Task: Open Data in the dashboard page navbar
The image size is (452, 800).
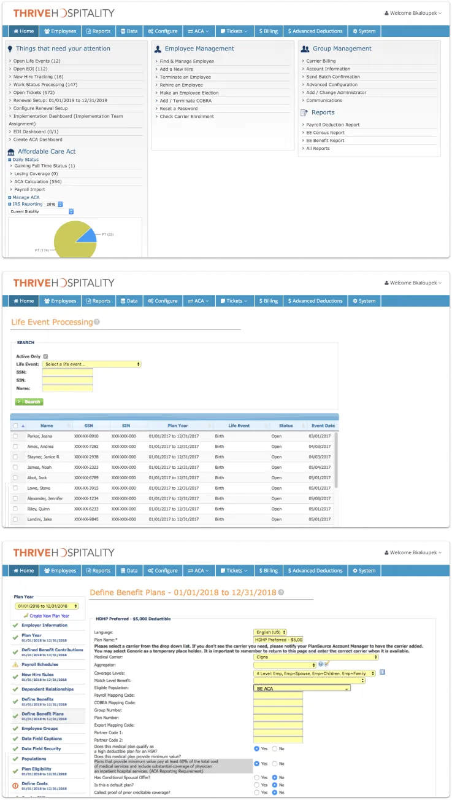Action: [129, 31]
